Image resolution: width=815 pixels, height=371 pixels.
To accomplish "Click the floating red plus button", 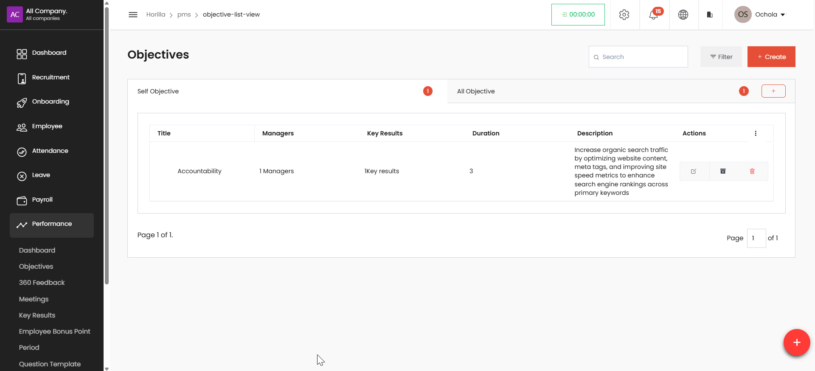I will pos(797,342).
